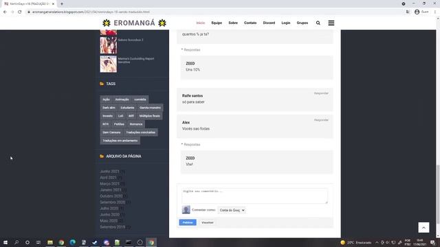Viewport: 440px width, 247px height.
Task: Collapse Respostas under the first comment
Action: (191, 50)
